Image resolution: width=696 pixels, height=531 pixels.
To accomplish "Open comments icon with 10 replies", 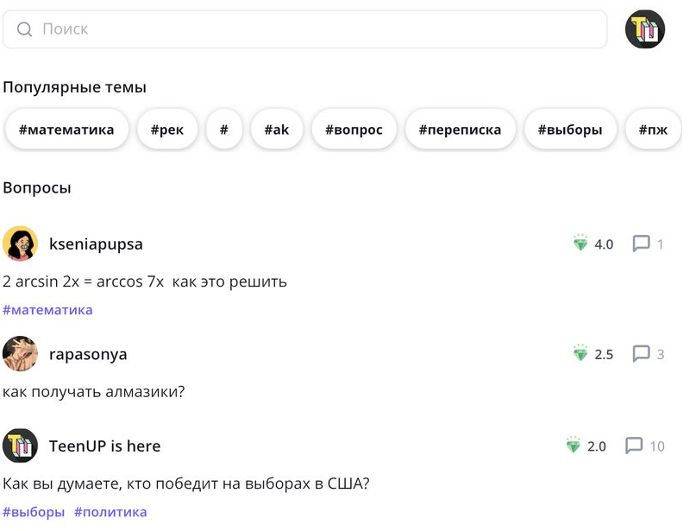I will (x=634, y=446).
